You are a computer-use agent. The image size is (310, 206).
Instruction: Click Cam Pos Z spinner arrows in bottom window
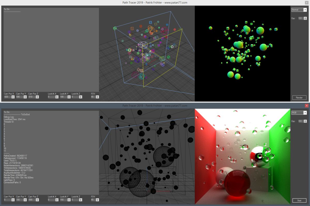point(37,200)
